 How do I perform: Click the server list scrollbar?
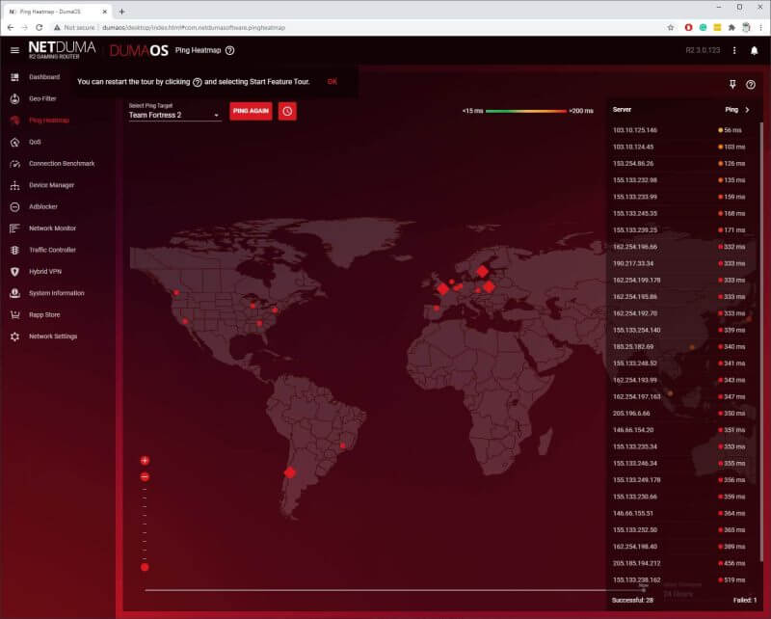pyautogui.click(x=761, y=339)
